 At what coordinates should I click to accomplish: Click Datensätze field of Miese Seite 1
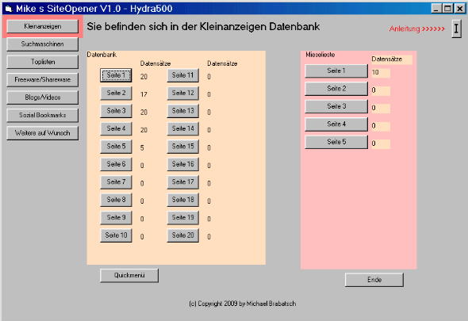(381, 72)
